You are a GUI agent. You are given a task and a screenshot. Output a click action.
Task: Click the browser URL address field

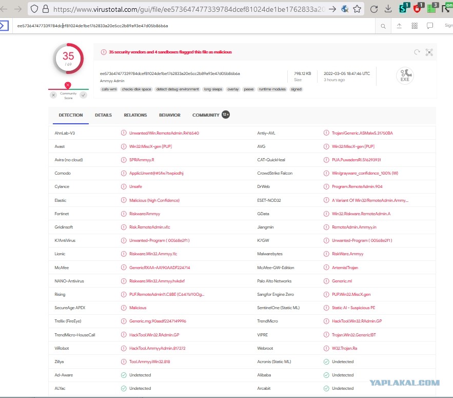[189, 9]
